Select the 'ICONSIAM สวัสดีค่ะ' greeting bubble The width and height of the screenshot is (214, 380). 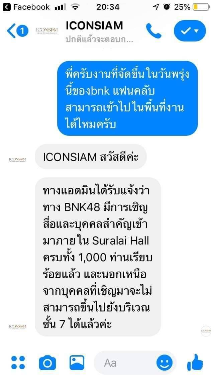point(91,157)
